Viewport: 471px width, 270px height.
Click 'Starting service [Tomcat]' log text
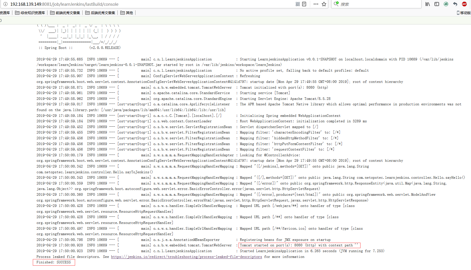(265, 93)
